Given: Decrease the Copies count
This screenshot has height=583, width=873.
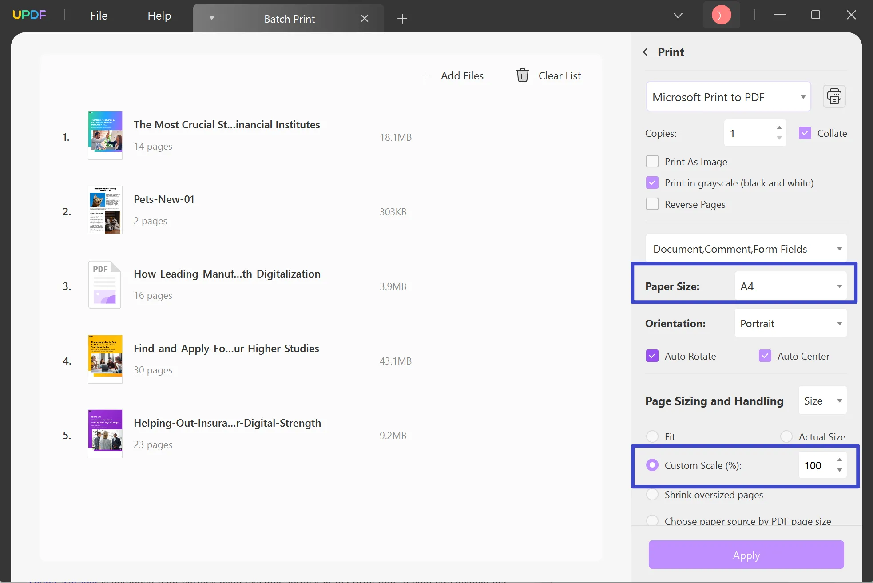Looking at the screenshot, I should point(779,139).
